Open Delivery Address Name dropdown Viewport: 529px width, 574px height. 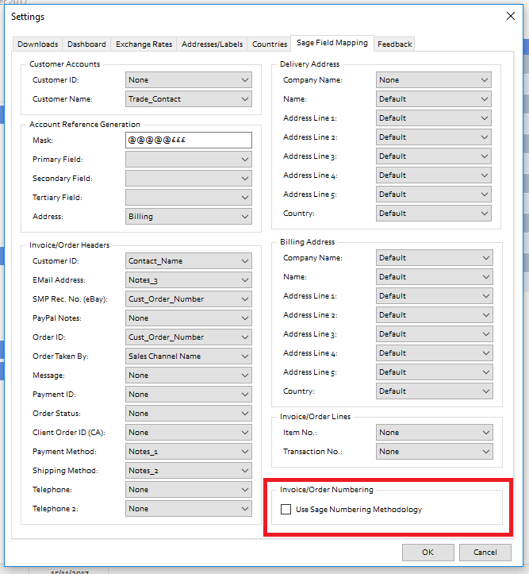pos(434,98)
